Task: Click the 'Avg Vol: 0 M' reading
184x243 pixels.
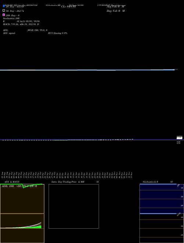Action: point(116,7)
